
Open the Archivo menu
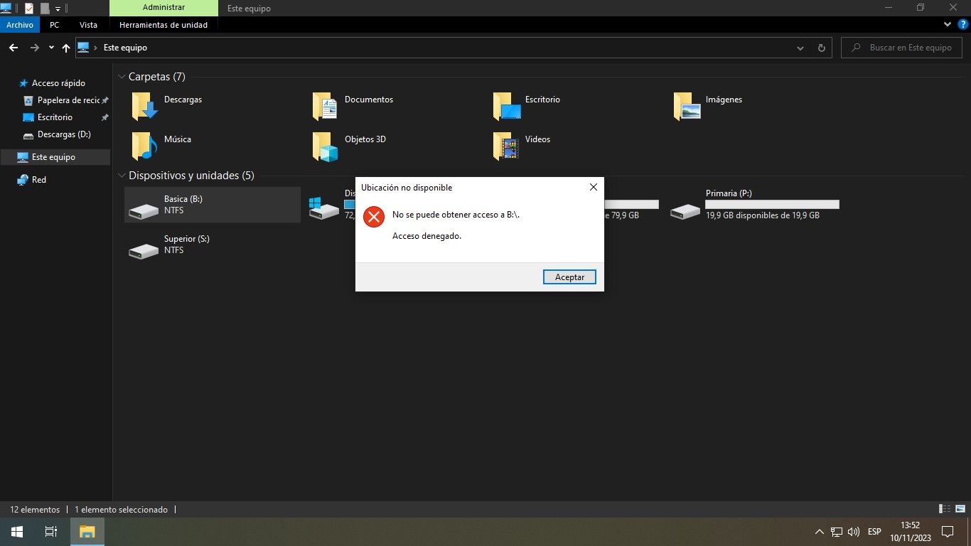pos(19,25)
